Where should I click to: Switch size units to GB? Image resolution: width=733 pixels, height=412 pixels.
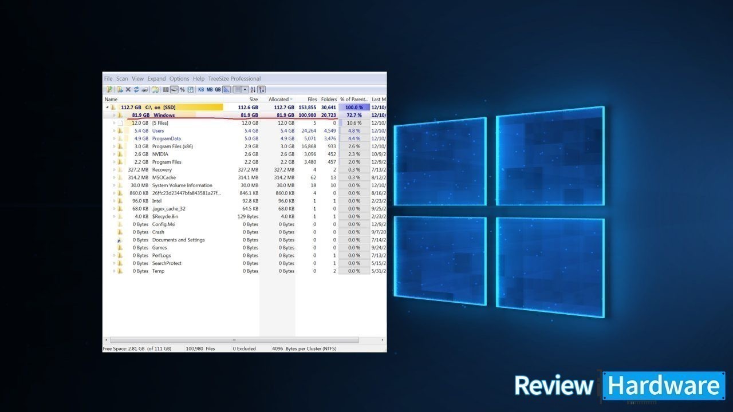click(218, 89)
